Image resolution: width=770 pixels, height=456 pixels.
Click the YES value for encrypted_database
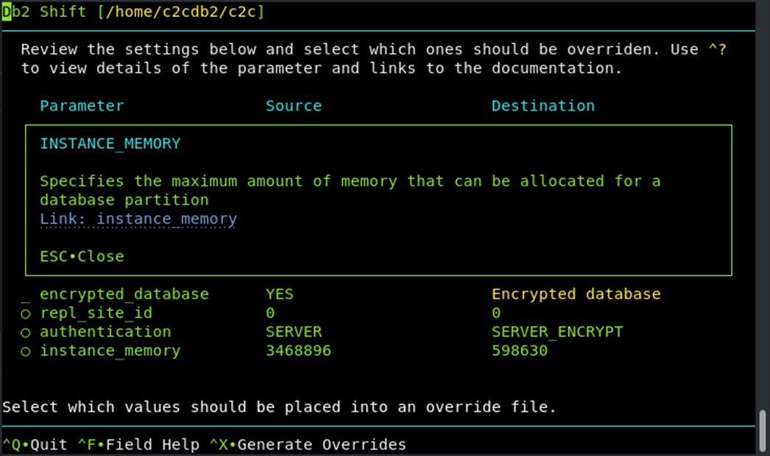click(279, 294)
